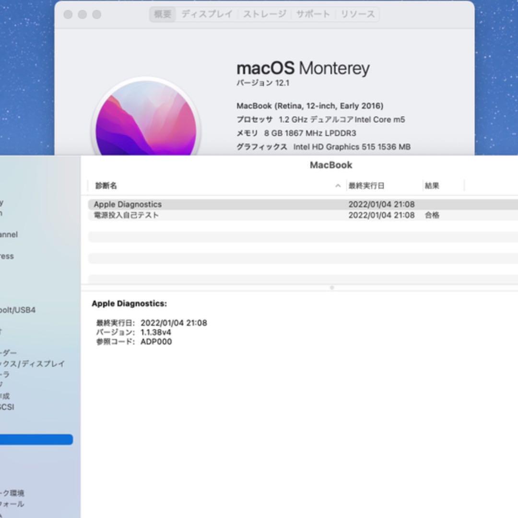518x518 pixels.
Task: Select the 電源投入自己テスト row
Action: pyautogui.click(x=303, y=215)
